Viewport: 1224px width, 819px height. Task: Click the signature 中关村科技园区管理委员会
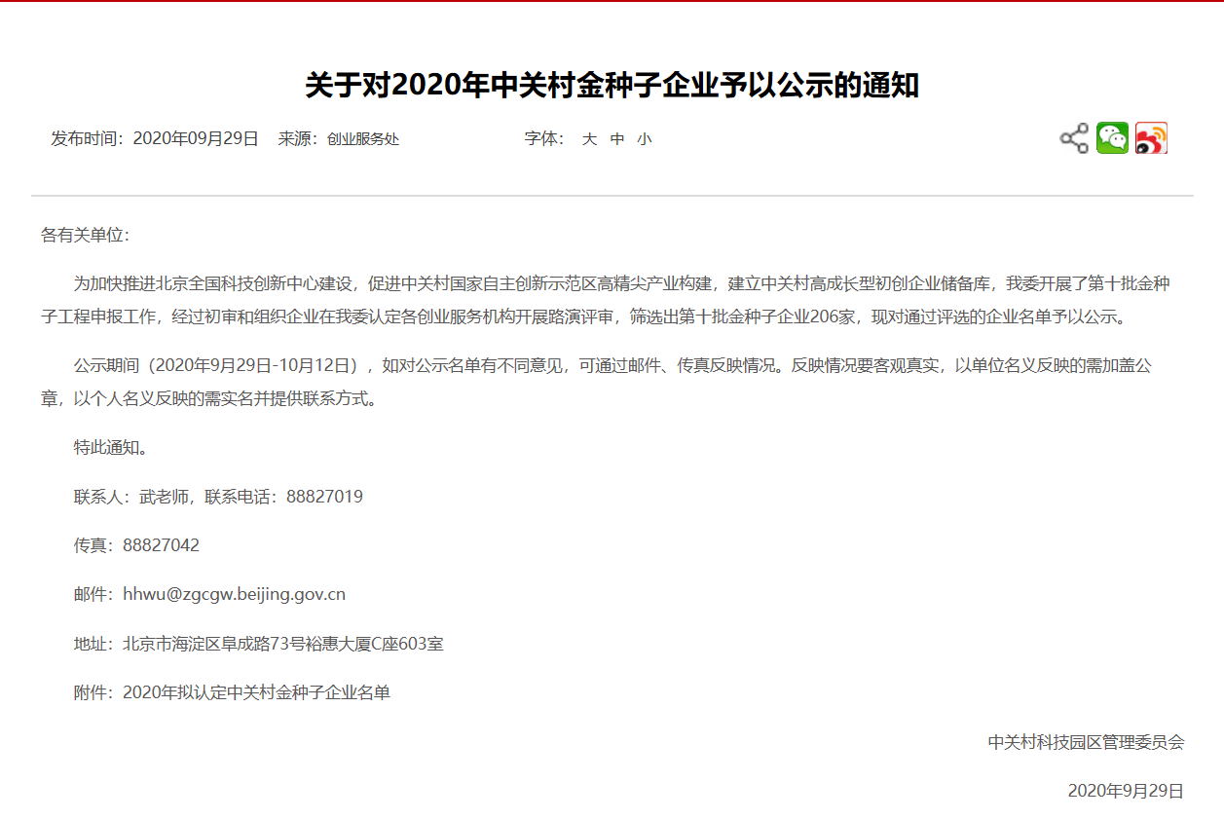tap(1086, 742)
